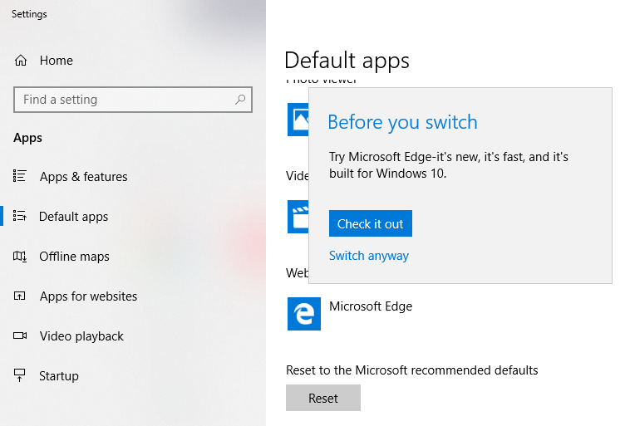This screenshot has width=630, height=426.
Task: Click 'Try Microsoft Edge' description text
Action: coord(448,165)
